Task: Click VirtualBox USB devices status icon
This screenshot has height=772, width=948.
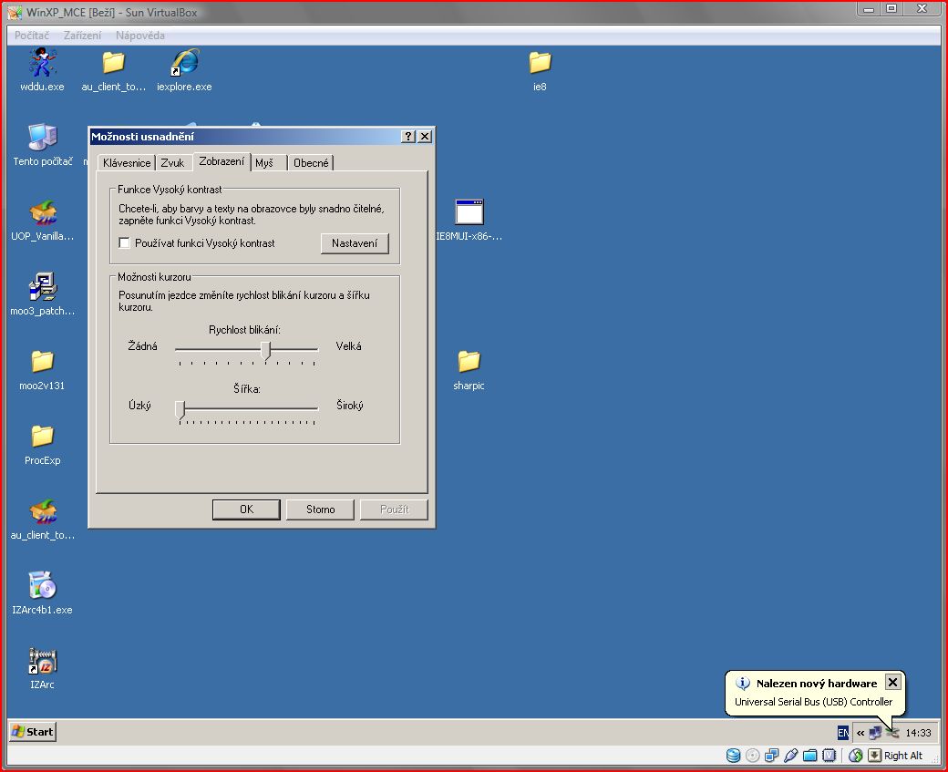Action: click(x=791, y=755)
